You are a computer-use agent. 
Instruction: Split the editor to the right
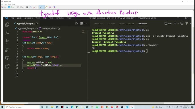(81, 23)
